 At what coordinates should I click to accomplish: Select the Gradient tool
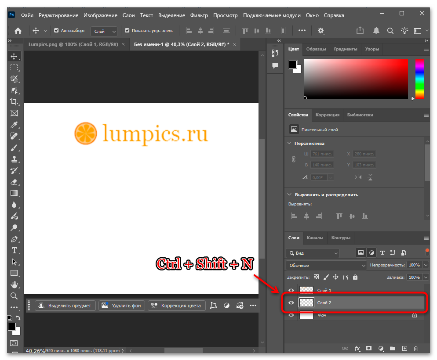14,193
